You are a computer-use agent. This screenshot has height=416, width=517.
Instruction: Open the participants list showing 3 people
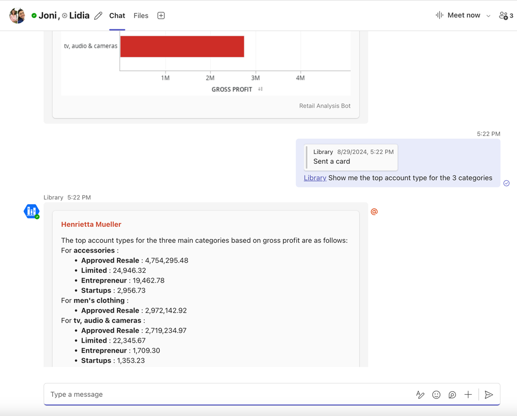pyautogui.click(x=506, y=16)
